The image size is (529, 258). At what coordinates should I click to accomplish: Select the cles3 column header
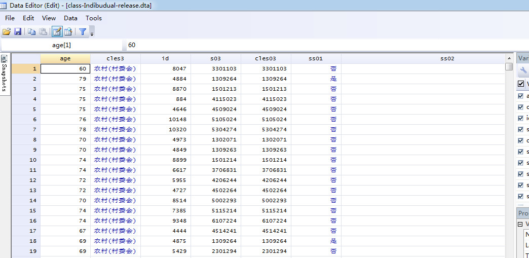(115, 58)
